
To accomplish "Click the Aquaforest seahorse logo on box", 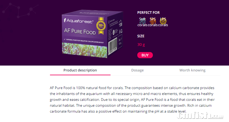I will pos(66,21).
